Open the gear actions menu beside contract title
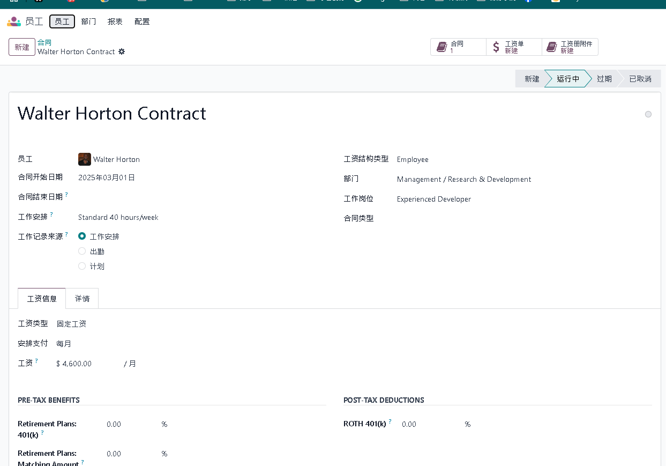666x466 pixels. click(x=122, y=51)
